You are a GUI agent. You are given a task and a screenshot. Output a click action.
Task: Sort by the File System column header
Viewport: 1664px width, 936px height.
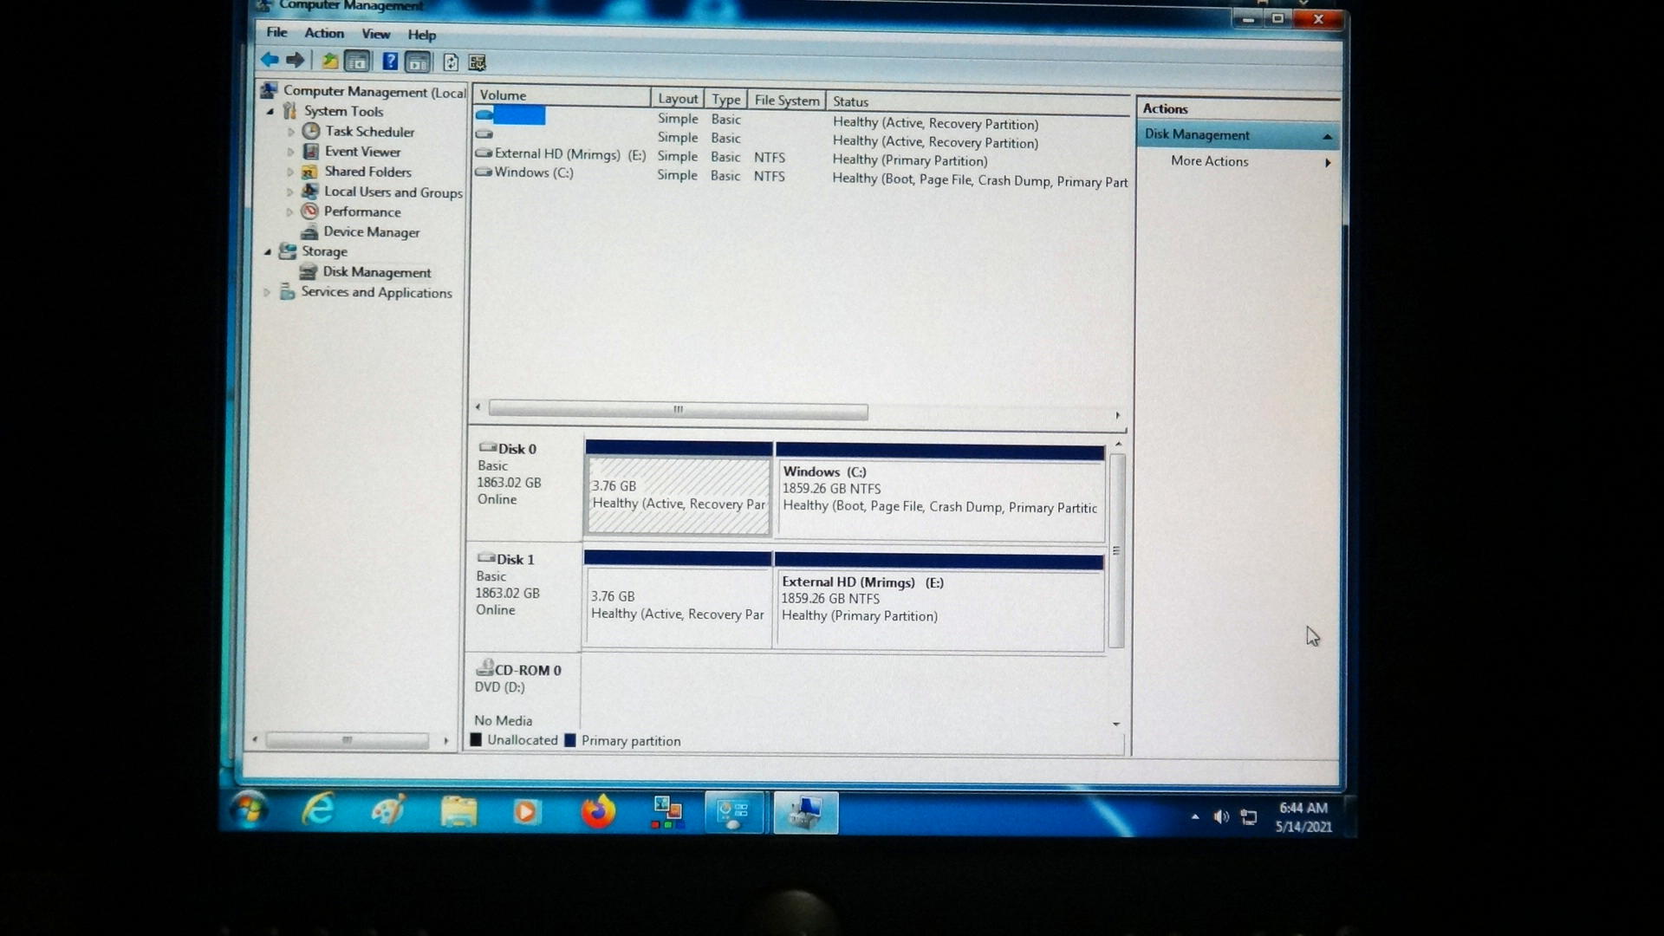[x=787, y=101]
